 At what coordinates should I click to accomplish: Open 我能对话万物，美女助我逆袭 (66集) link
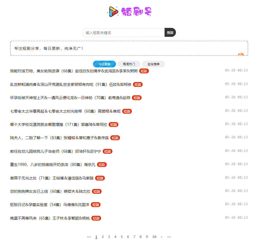coord(74,71)
